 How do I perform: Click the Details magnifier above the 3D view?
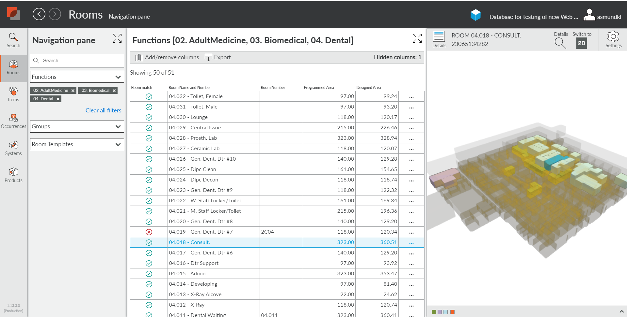560,42
